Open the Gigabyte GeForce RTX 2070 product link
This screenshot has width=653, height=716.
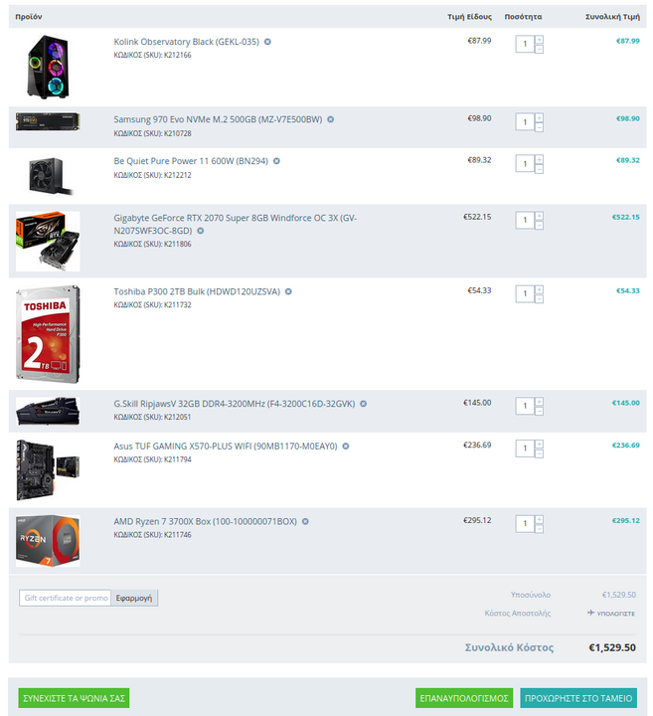(235, 224)
